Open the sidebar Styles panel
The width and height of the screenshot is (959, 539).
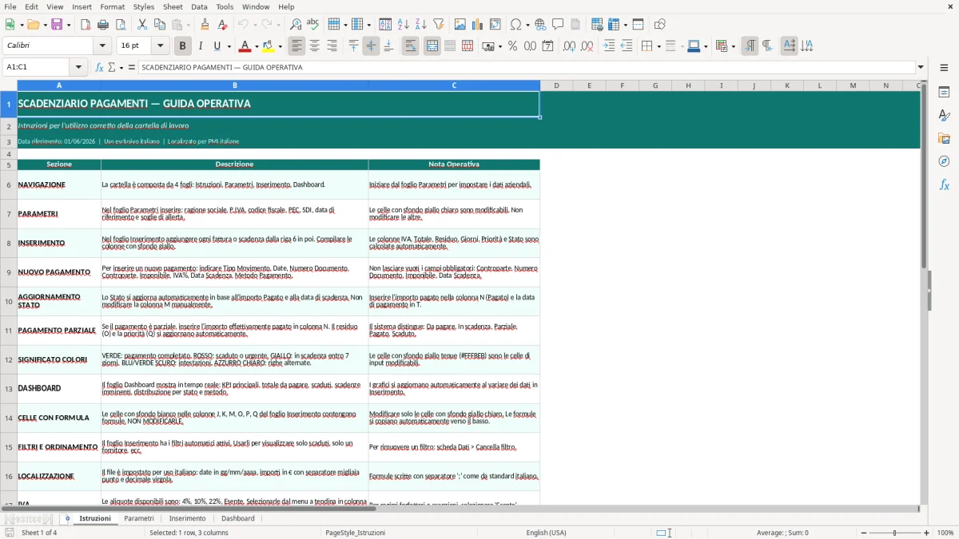click(944, 115)
